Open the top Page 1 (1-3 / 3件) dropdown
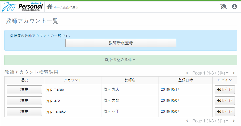 210,73
